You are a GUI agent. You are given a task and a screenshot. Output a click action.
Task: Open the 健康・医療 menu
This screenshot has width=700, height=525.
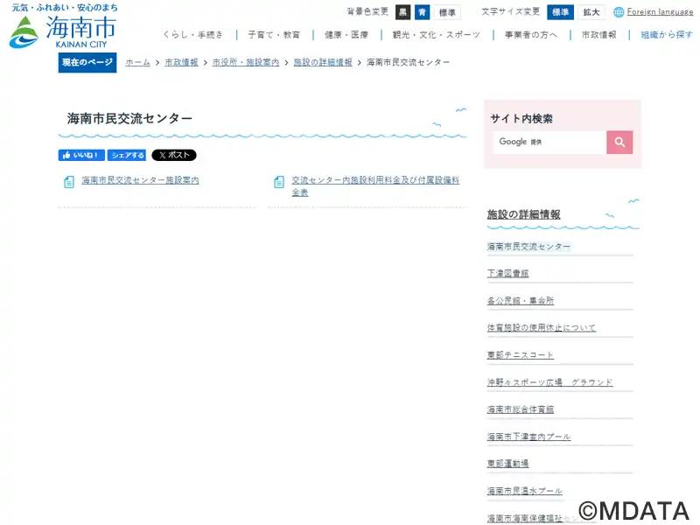tap(346, 34)
